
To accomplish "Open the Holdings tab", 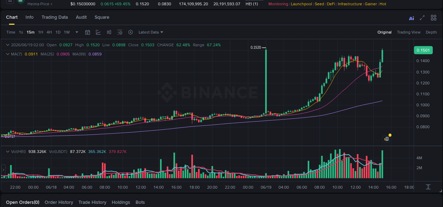I will pos(121,202).
